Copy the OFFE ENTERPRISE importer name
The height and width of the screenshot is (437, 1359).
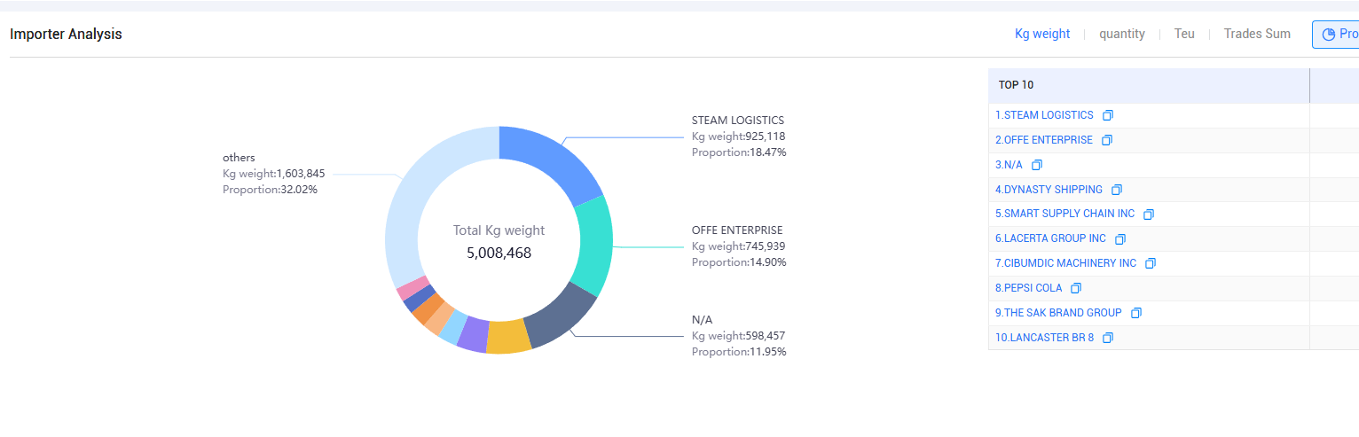click(1106, 140)
